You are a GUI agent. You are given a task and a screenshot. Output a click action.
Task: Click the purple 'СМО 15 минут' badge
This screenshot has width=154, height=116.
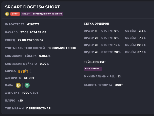pos(93,69)
